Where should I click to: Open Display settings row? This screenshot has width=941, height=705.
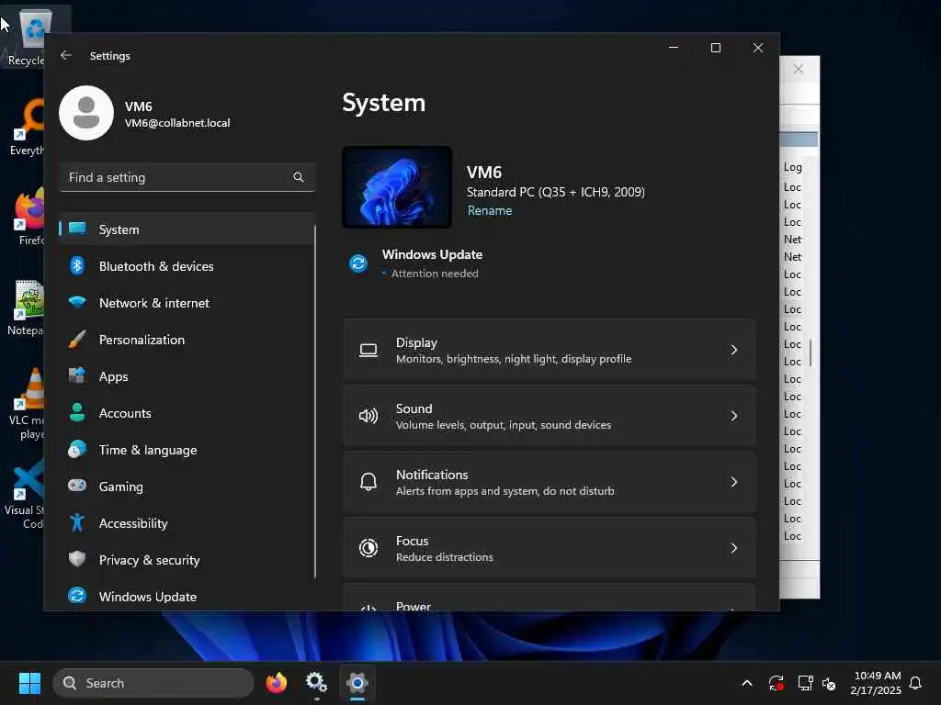pyautogui.click(x=550, y=350)
